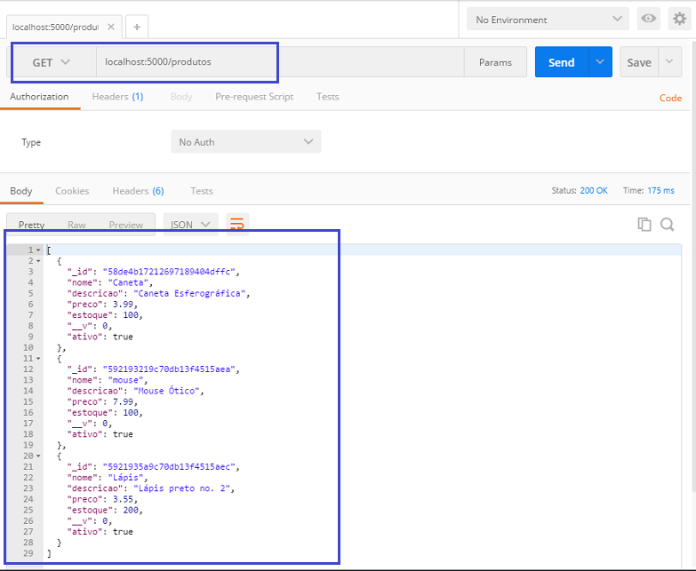The image size is (696, 571).
Task: Toggle the orange word wrap icon
Action: (237, 225)
